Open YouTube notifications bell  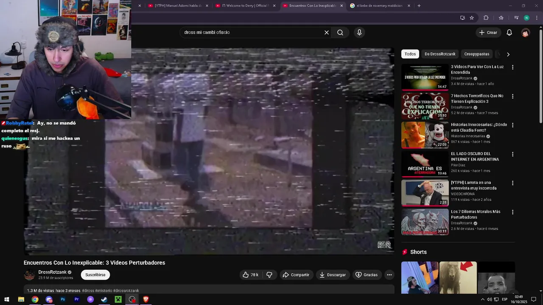(x=509, y=33)
